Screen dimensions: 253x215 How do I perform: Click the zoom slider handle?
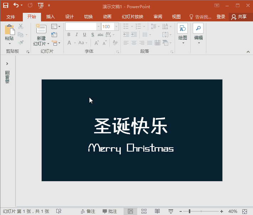tap(190, 211)
